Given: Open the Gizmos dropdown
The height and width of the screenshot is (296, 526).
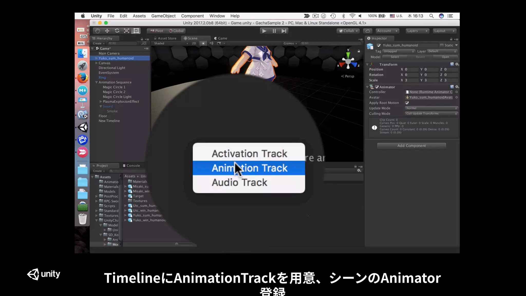Looking at the screenshot, I should tap(290, 43).
